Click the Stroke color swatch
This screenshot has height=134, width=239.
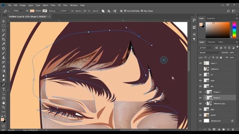(x=45, y=11)
